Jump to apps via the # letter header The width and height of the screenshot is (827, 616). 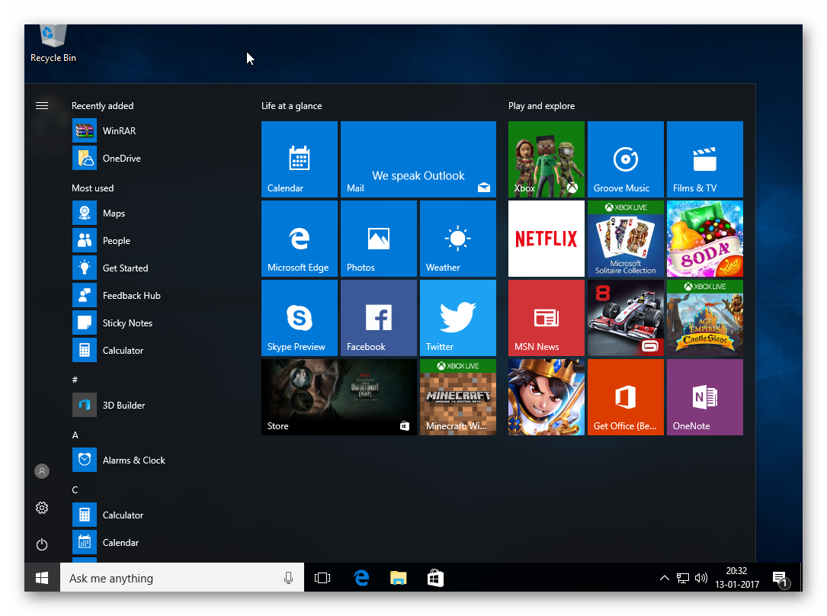tap(75, 380)
